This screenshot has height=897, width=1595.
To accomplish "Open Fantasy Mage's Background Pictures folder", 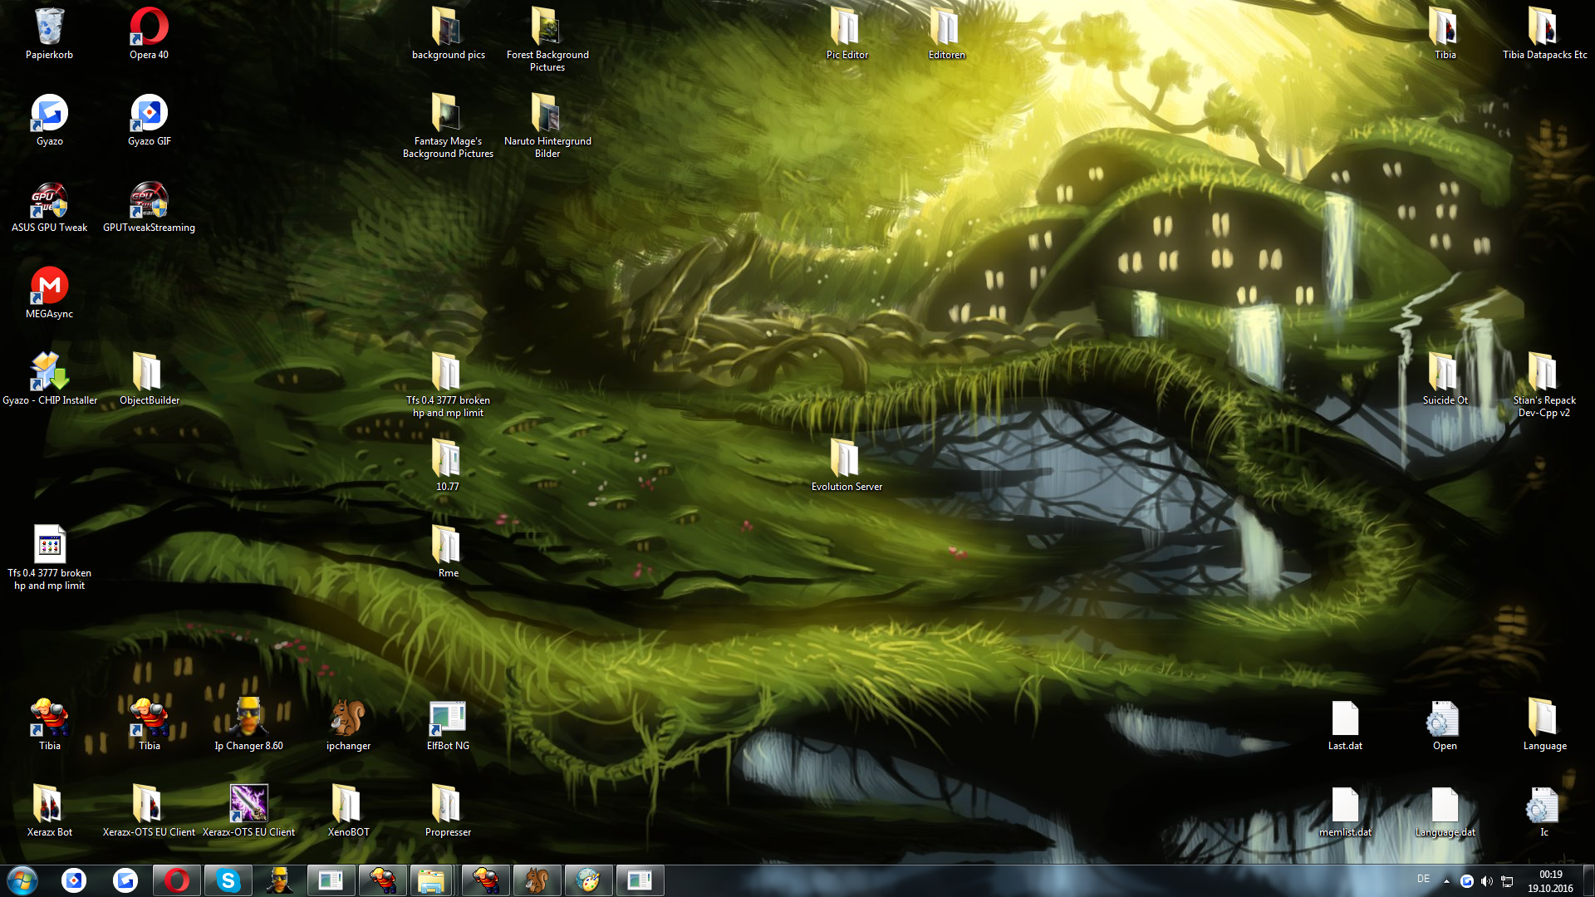I will click(x=449, y=125).
